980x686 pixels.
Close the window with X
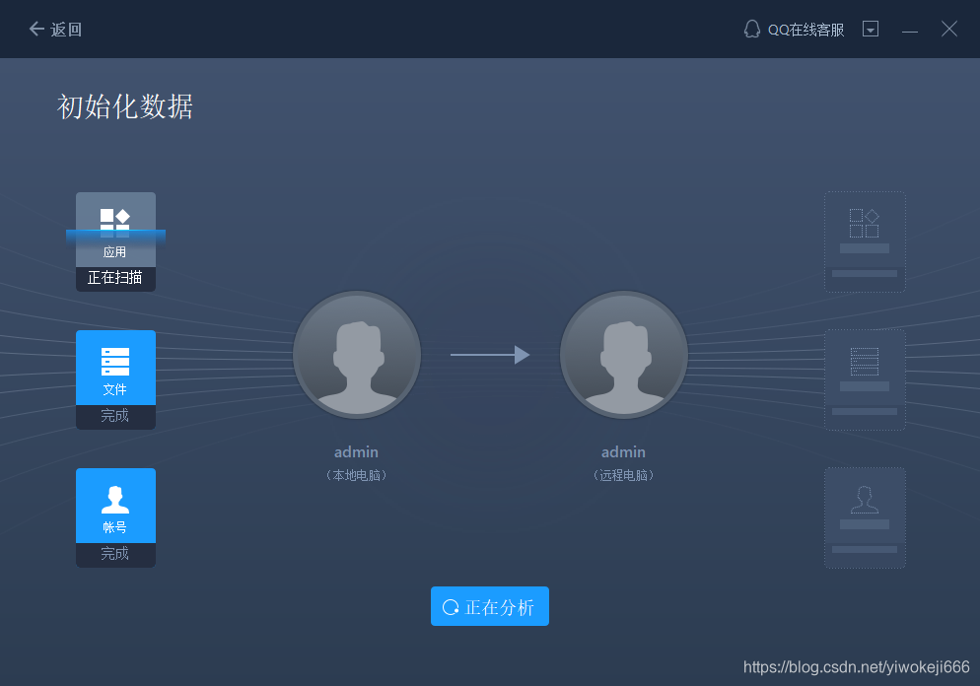pyautogui.click(x=949, y=29)
